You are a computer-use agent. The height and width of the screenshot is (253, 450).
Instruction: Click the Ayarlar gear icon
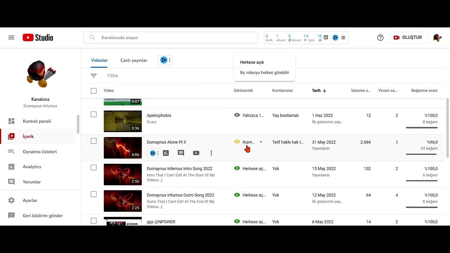[12, 200]
